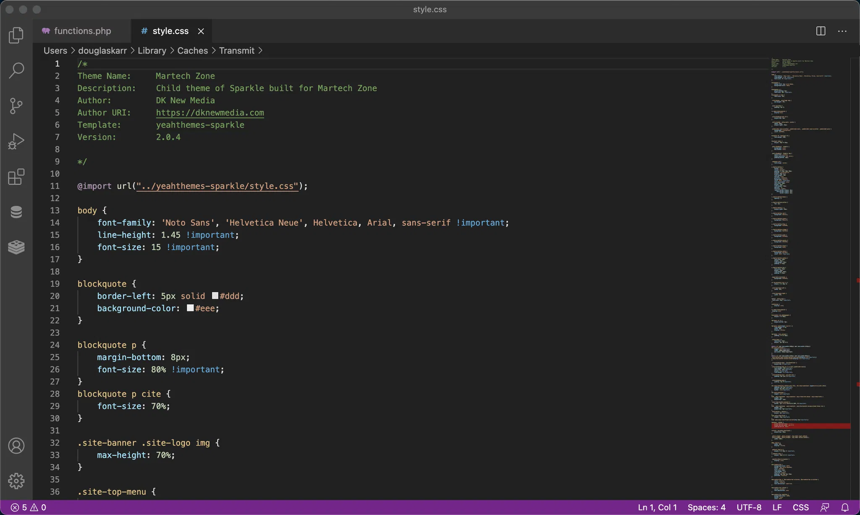Switch to the functions.php tab

click(x=82, y=31)
